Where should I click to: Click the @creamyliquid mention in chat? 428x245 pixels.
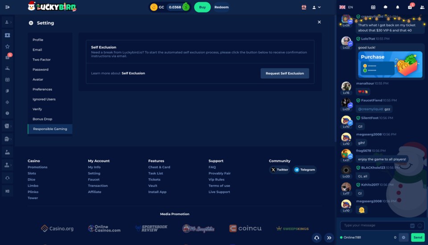coord(370,109)
